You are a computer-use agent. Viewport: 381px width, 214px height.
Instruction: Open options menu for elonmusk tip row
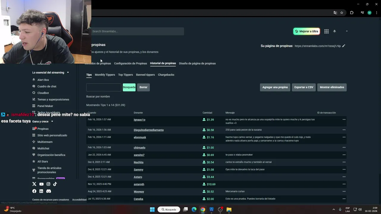point(344,137)
